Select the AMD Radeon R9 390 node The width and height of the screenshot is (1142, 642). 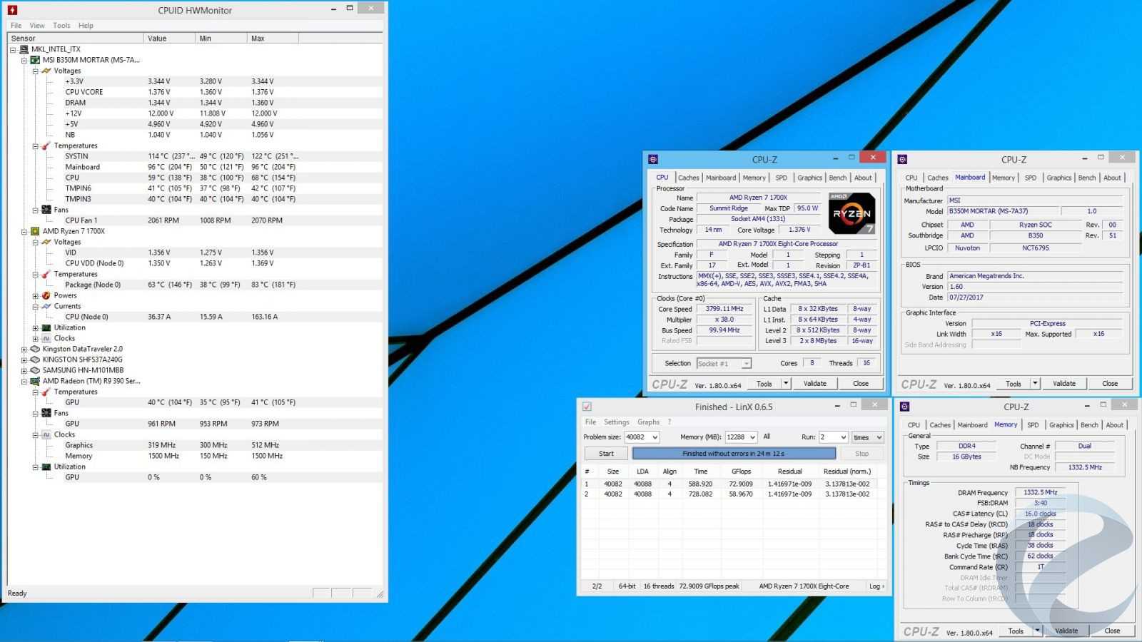pyautogui.click(x=91, y=381)
